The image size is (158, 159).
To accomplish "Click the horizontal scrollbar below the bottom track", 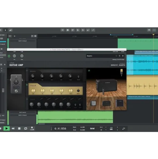I will click(42, 124).
